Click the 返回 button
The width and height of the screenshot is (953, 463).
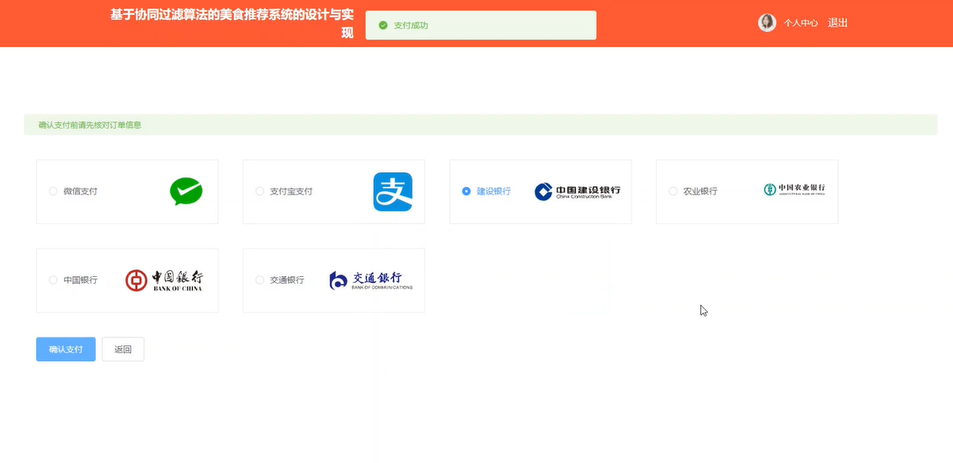pos(123,349)
